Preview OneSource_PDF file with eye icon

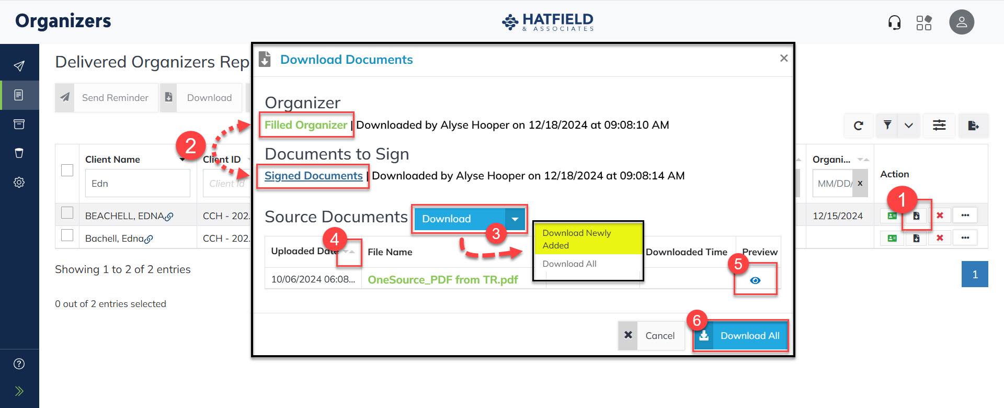[x=755, y=280]
